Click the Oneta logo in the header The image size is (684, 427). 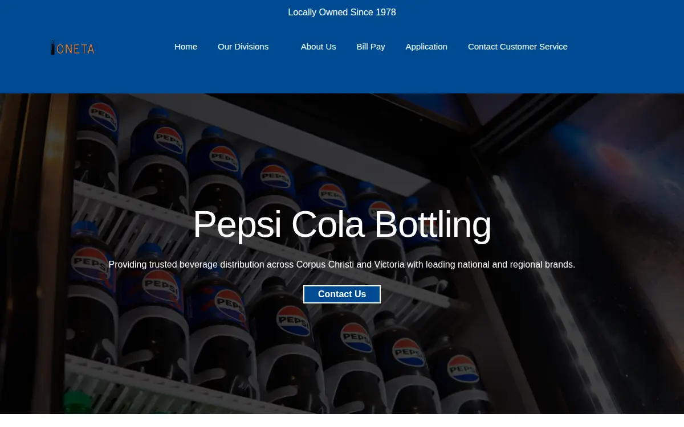[x=72, y=48]
